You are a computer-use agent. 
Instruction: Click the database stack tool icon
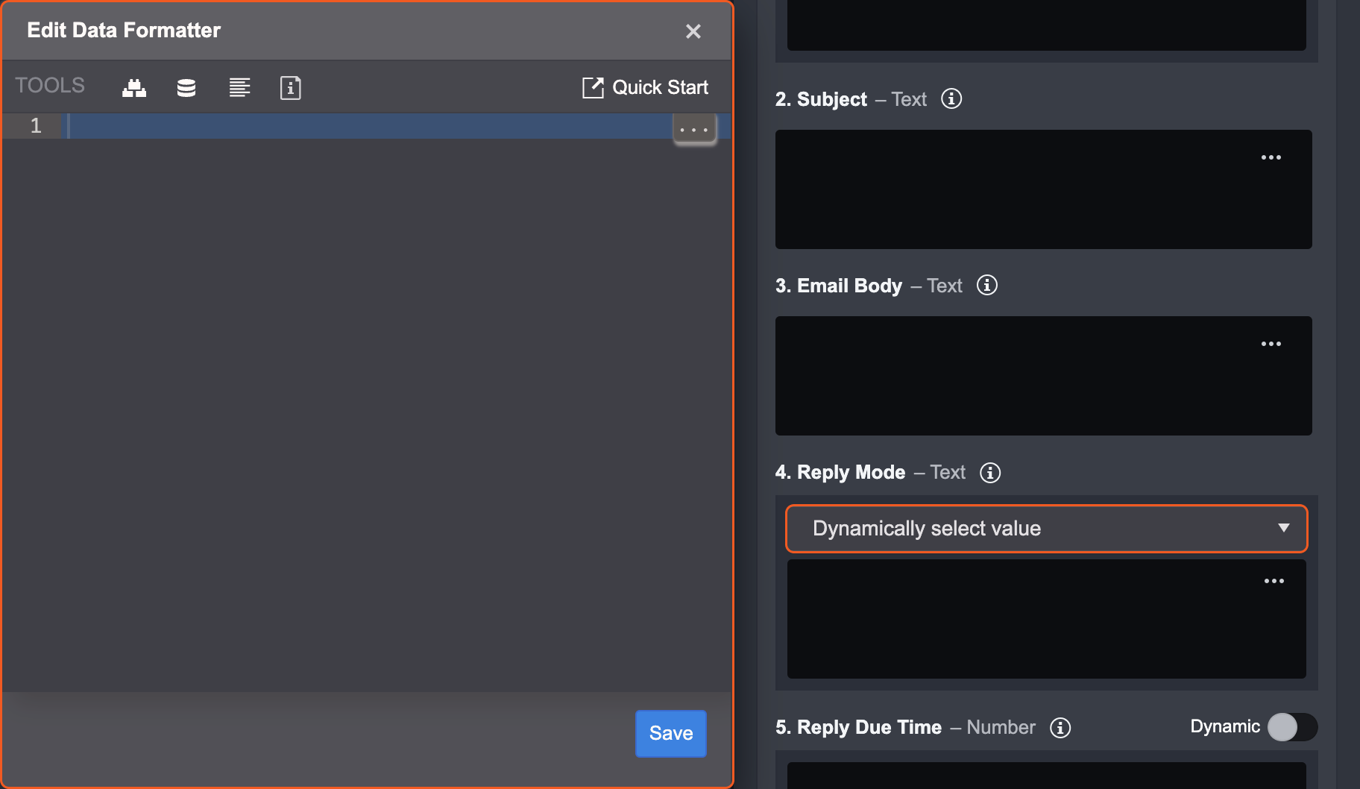pos(186,88)
